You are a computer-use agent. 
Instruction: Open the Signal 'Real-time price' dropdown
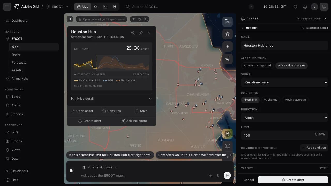point(284,82)
